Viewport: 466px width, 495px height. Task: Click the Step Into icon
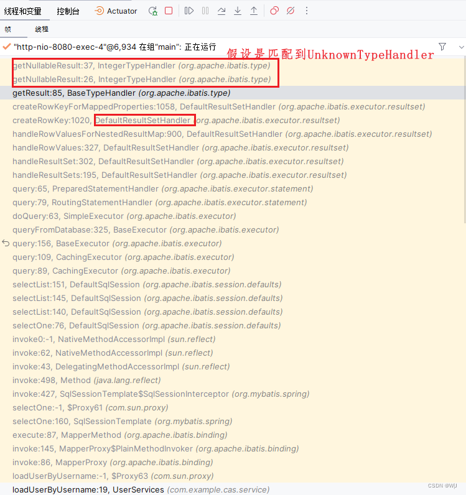click(238, 11)
